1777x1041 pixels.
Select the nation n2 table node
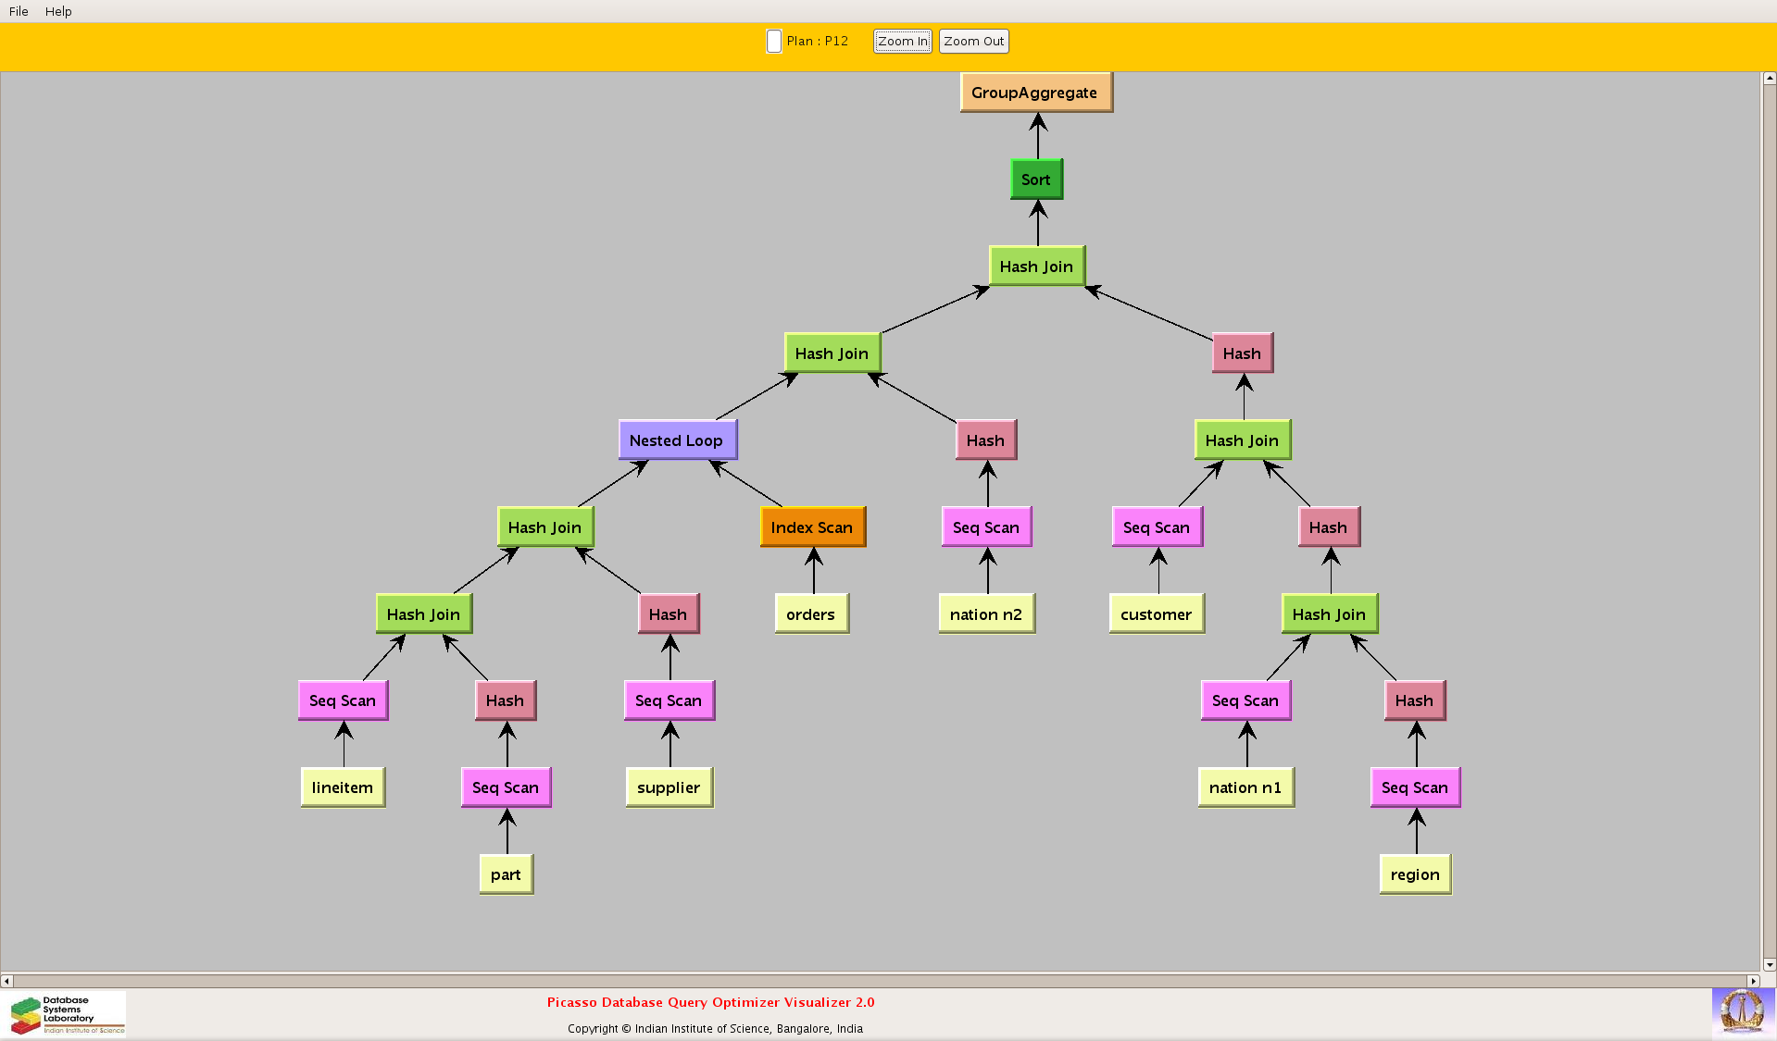tap(986, 614)
